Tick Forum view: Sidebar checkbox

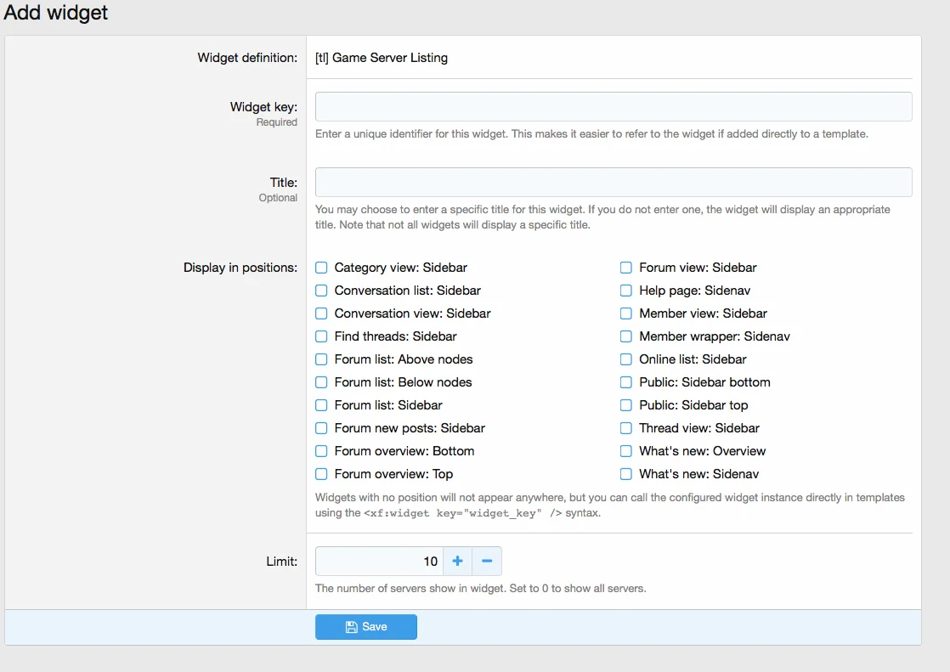click(x=626, y=268)
